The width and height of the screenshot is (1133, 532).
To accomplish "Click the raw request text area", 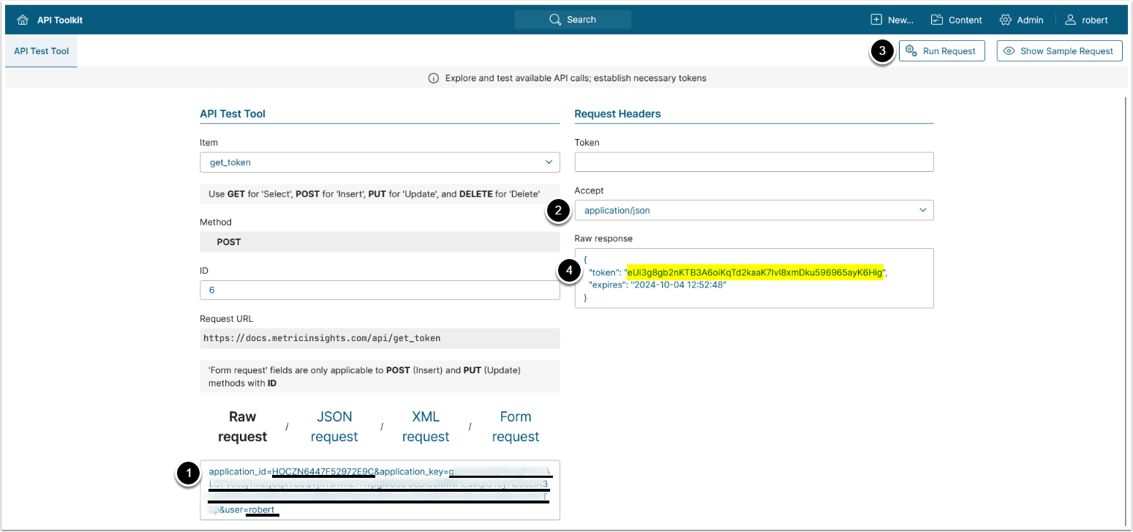I will point(380,490).
